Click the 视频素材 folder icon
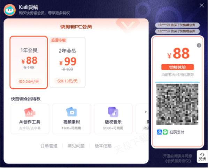The image size is (209, 168). pos(71,112)
